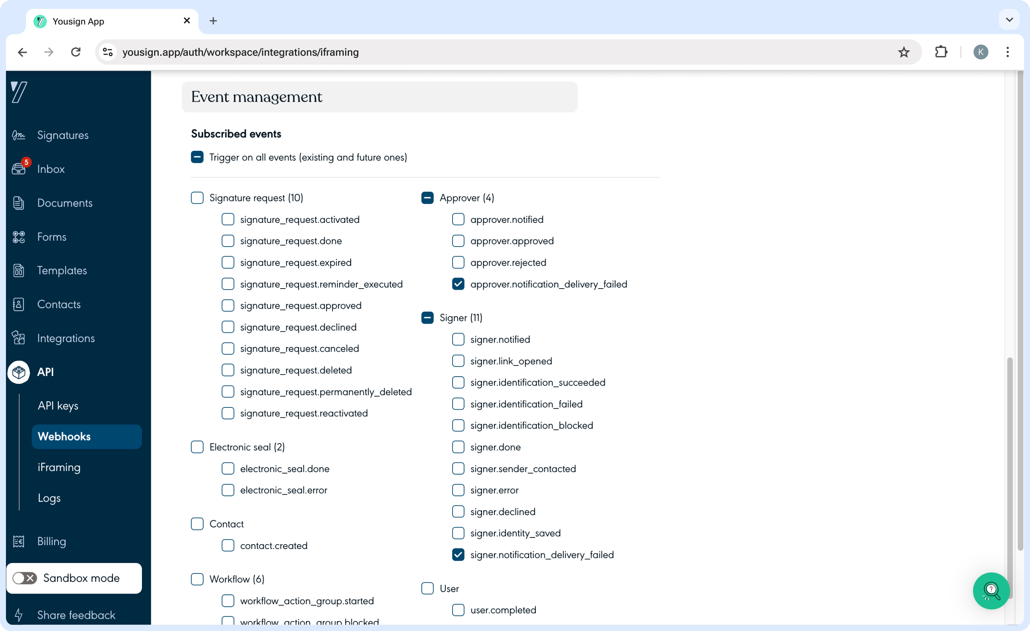Check signature_request.done event checkbox
Screen dimensions: 1030x631
pos(228,241)
